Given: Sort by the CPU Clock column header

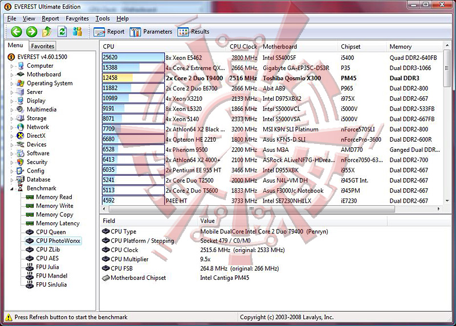Looking at the screenshot, I should [243, 47].
